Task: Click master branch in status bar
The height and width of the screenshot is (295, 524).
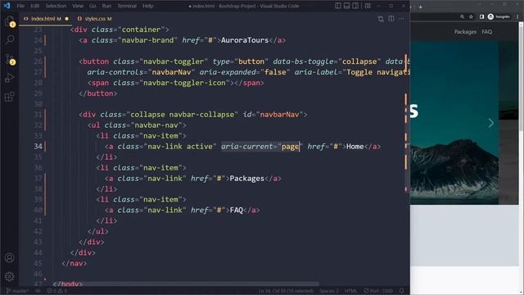Action: (x=18, y=291)
